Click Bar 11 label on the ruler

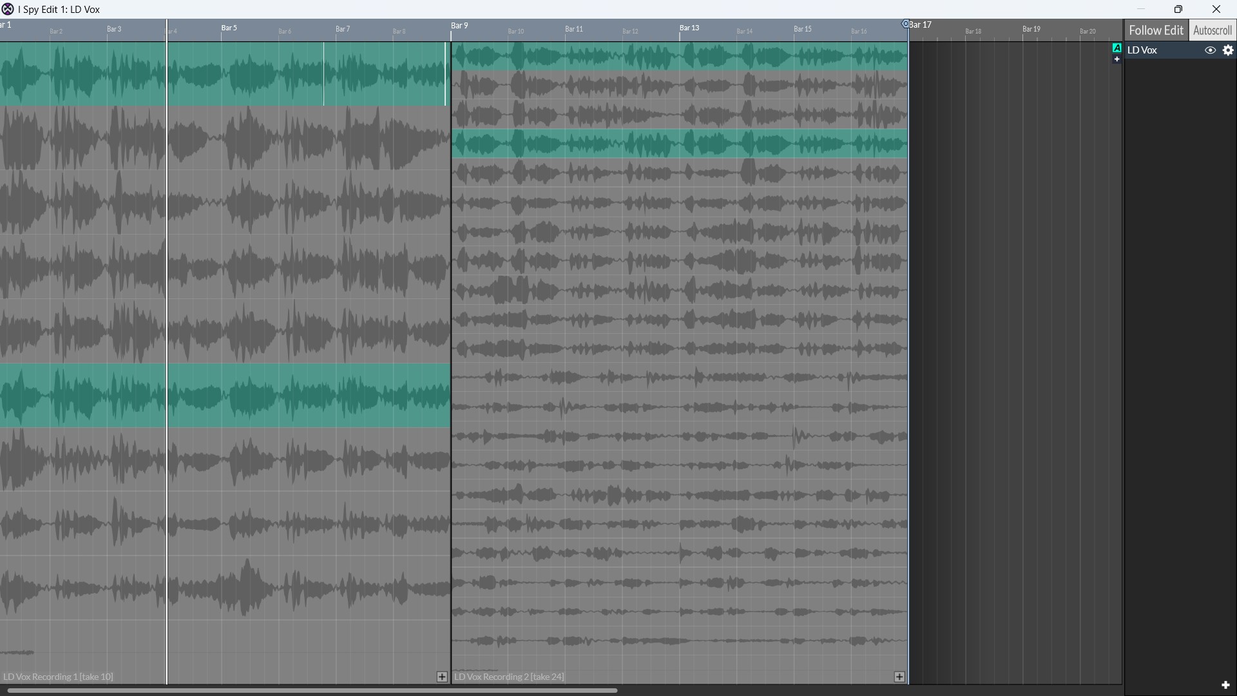pyautogui.click(x=574, y=29)
